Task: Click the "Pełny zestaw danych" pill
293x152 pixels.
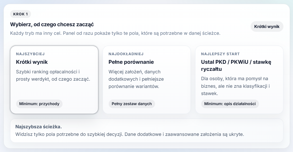Action: 132,104
